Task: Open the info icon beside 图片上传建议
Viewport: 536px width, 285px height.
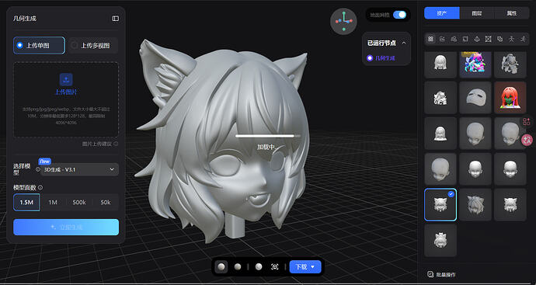Action: [116, 144]
